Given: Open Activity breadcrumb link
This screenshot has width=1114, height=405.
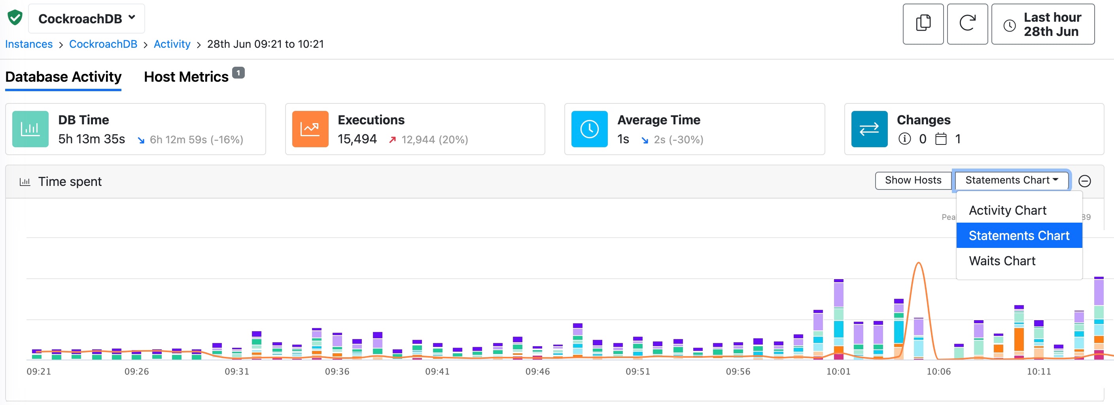Looking at the screenshot, I should tap(172, 44).
